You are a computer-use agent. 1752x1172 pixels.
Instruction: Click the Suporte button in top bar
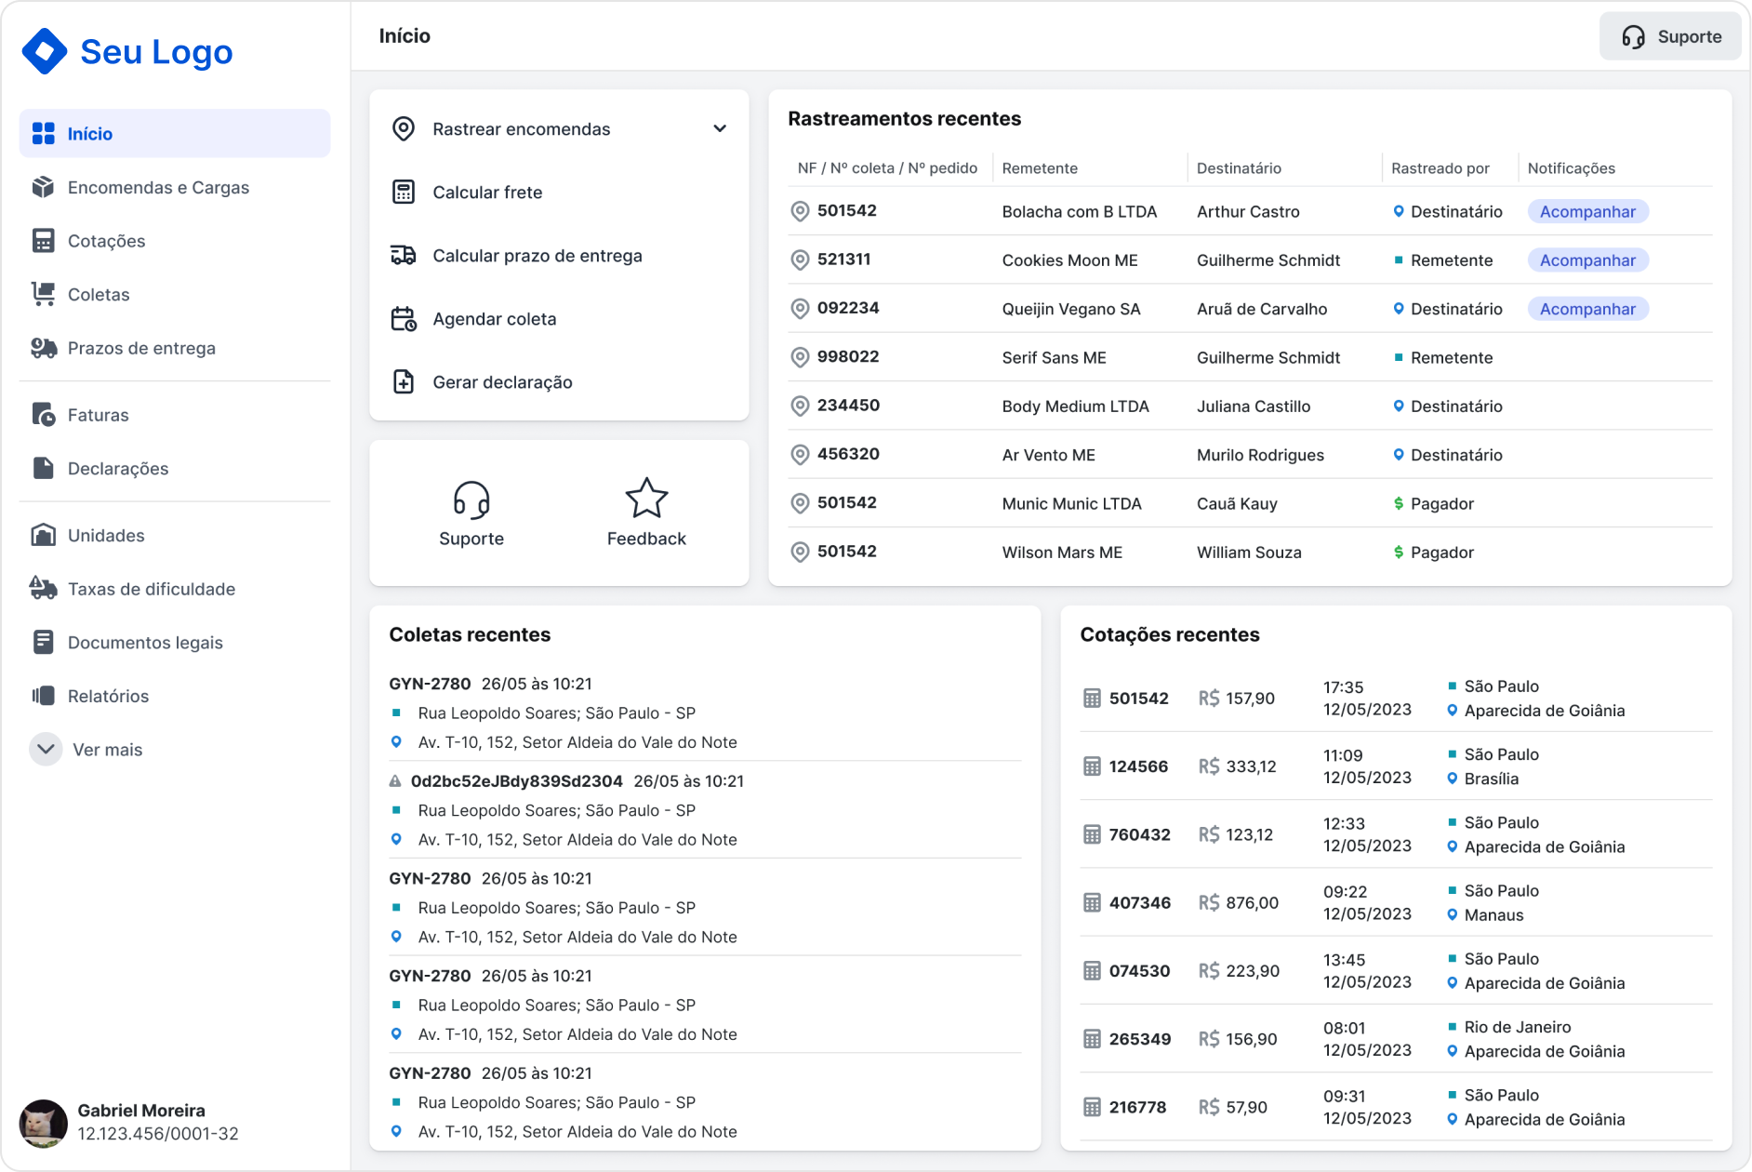1670,37
